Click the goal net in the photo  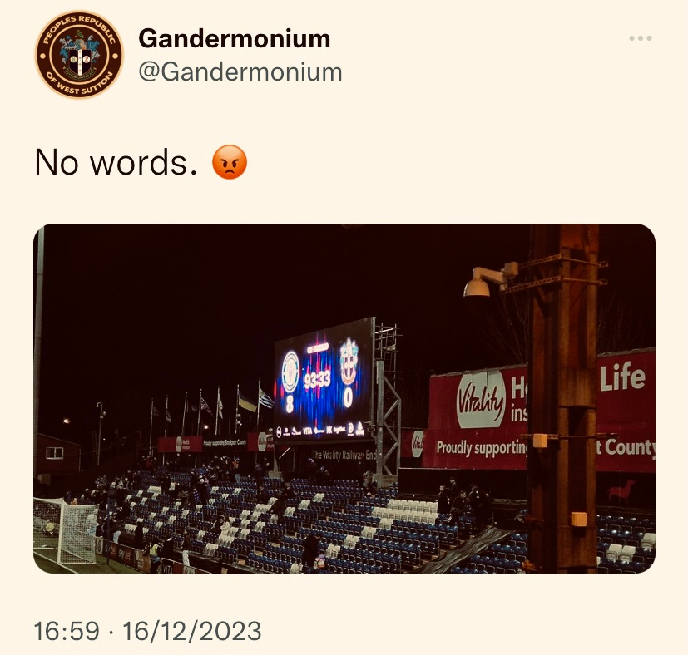point(66,530)
